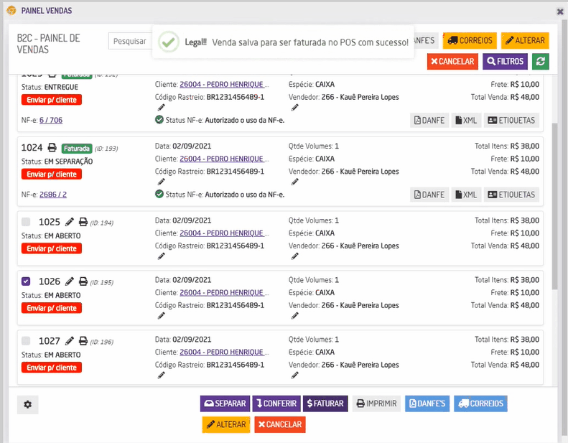Viewport: 568px width, 443px height.
Task: Check the checkbox for sale 1025
Action: 27,222
